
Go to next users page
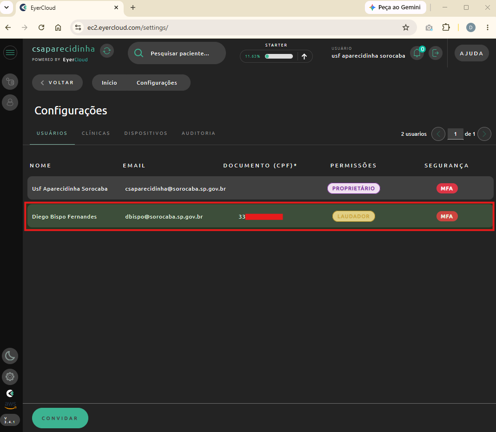click(x=484, y=134)
